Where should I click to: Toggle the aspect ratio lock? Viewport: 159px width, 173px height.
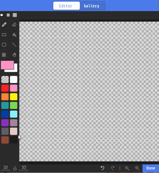pos(15,168)
